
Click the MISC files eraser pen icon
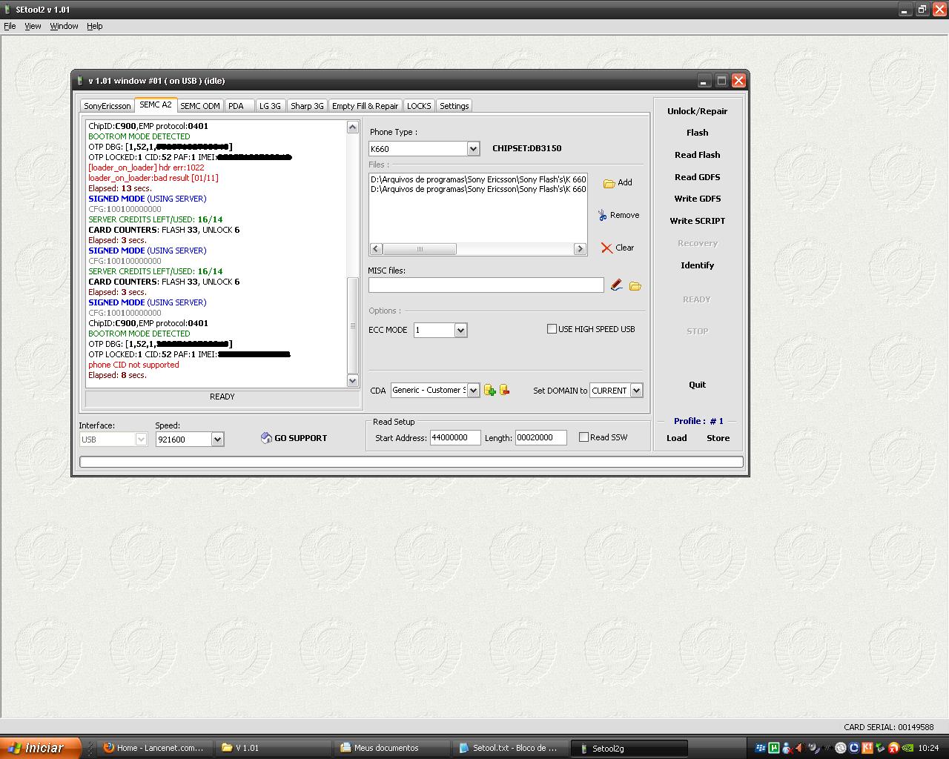[x=616, y=285]
